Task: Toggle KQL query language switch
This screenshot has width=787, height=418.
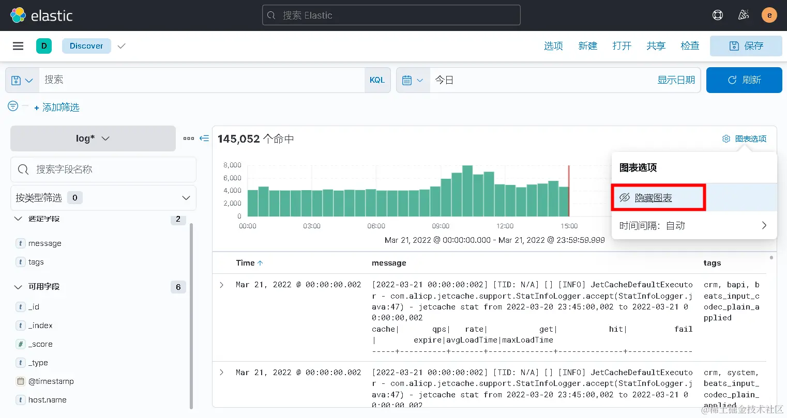Action: (x=377, y=80)
